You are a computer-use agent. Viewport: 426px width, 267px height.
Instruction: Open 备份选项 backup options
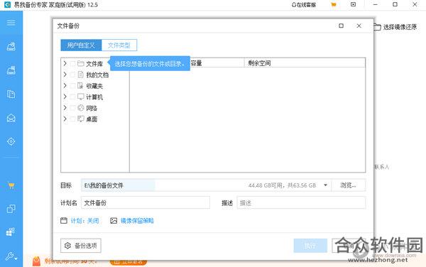click(x=81, y=246)
